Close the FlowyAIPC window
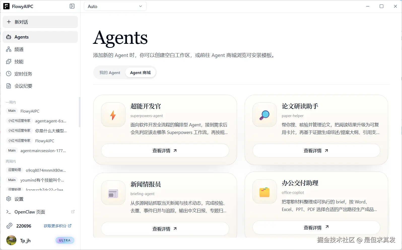This screenshot has height=250, width=402. point(395,6)
